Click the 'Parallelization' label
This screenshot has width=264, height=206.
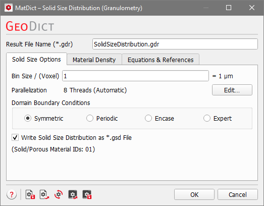pos(29,90)
